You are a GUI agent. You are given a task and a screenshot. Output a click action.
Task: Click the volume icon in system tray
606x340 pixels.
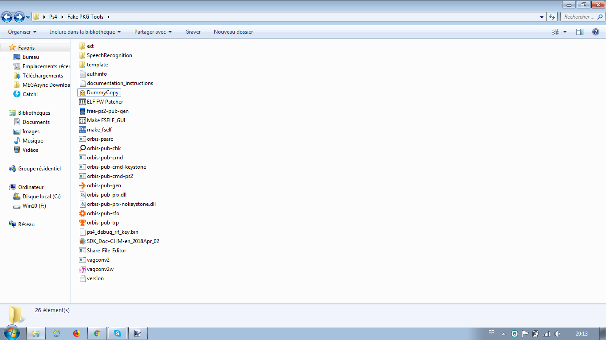[557, 334]
